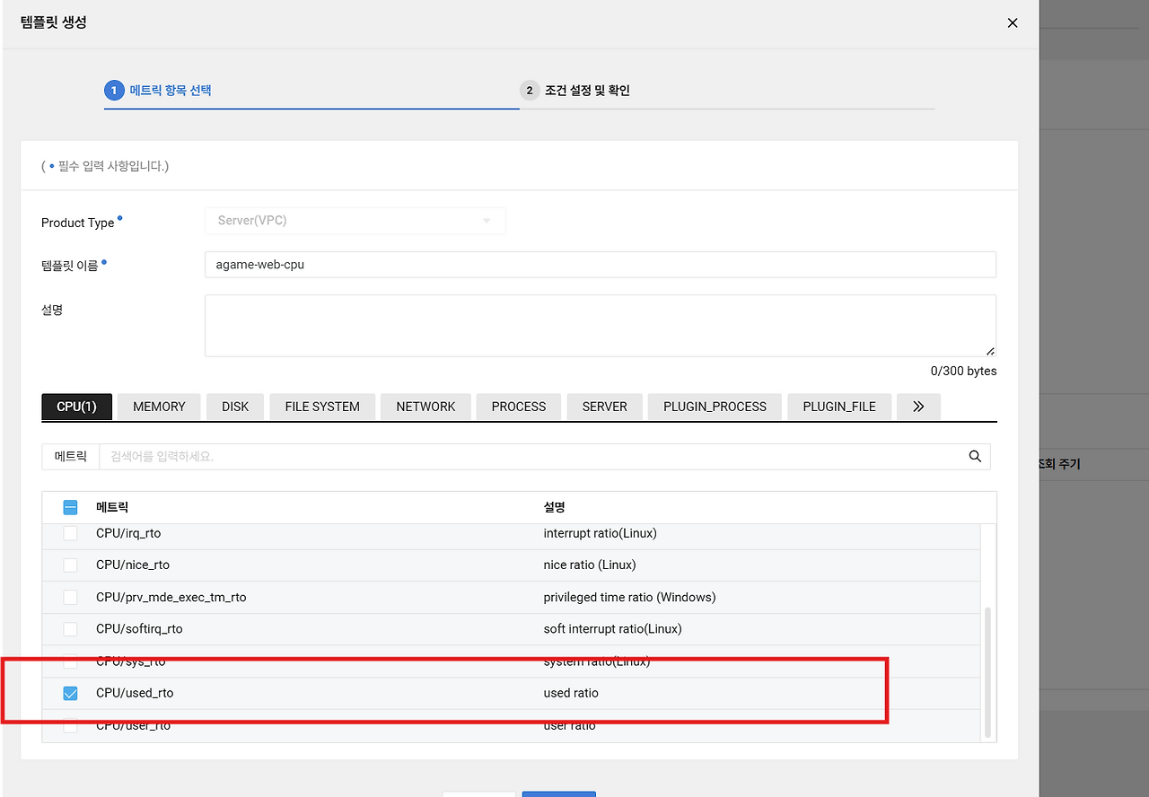Select the CPU/irq_rto metric name
The height and width of the screenshot is (797, 1149).
click(x=128, y=533)
